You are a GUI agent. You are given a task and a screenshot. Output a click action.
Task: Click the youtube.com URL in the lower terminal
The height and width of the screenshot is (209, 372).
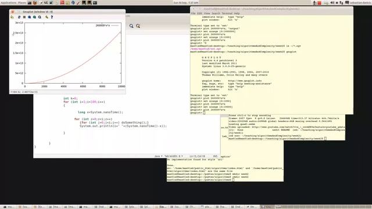coord(298,127)
